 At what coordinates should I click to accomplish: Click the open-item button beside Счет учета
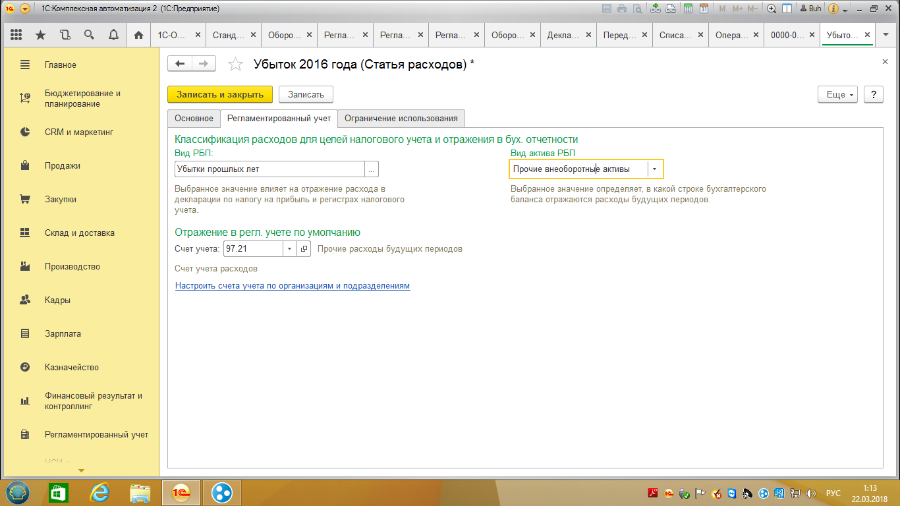304,249
